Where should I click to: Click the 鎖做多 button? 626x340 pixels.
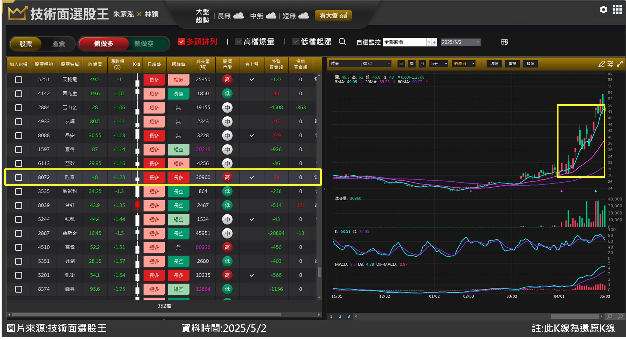pos(104,44)
